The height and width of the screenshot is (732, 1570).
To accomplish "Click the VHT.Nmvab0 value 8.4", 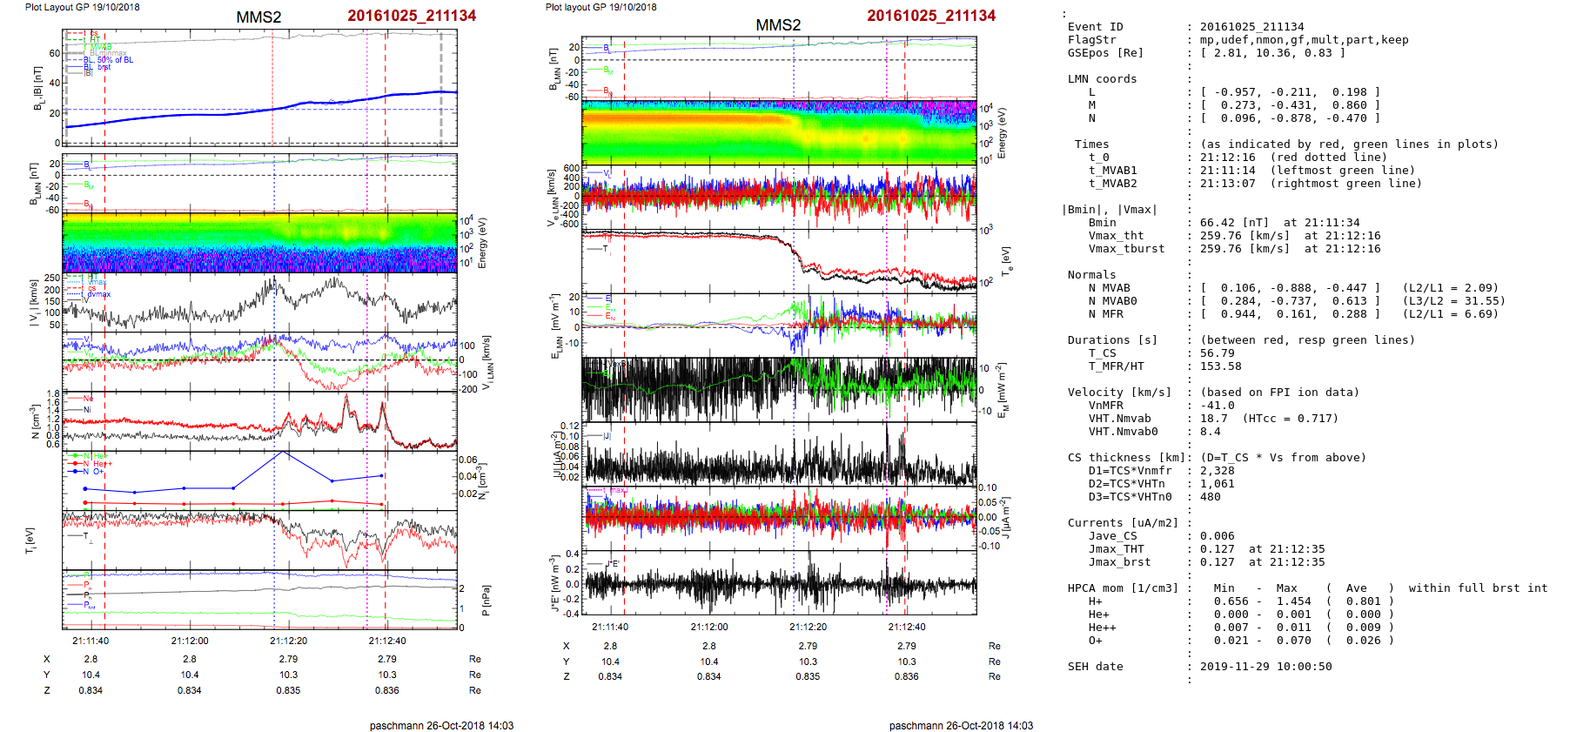I will click(1210, 432).
